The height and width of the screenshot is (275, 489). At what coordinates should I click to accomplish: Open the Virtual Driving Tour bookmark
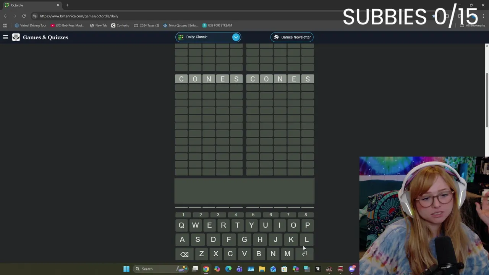[31, 25]
